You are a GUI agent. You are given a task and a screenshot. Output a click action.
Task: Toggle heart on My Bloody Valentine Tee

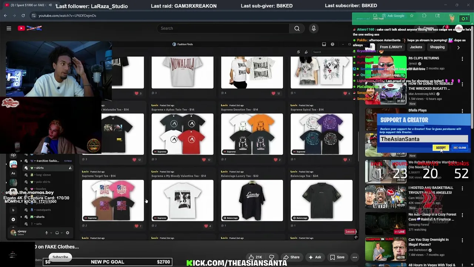206,226
